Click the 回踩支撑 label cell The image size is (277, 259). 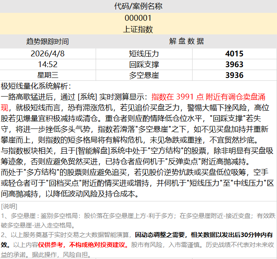(144, 65)
